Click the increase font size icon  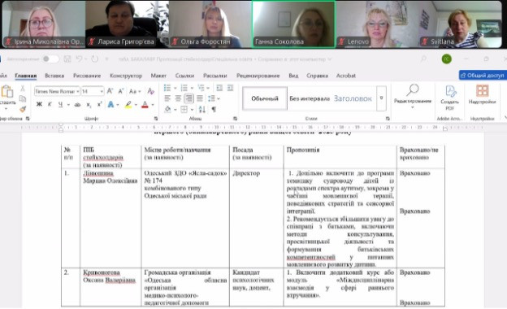click(x=110, y=91)
